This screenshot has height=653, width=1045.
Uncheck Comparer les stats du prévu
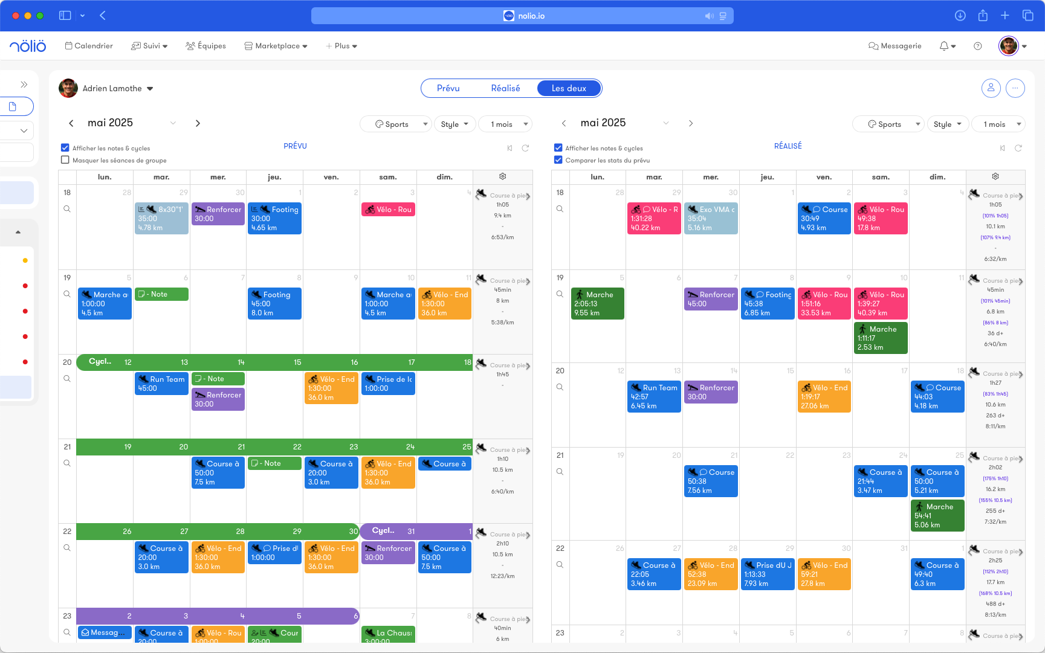click(x=558, y=160)
